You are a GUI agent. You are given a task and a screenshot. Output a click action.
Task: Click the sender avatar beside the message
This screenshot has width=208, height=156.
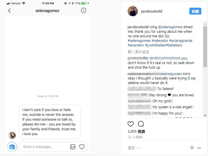tap(12, 136)
